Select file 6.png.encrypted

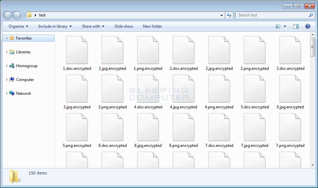(184, 130)
